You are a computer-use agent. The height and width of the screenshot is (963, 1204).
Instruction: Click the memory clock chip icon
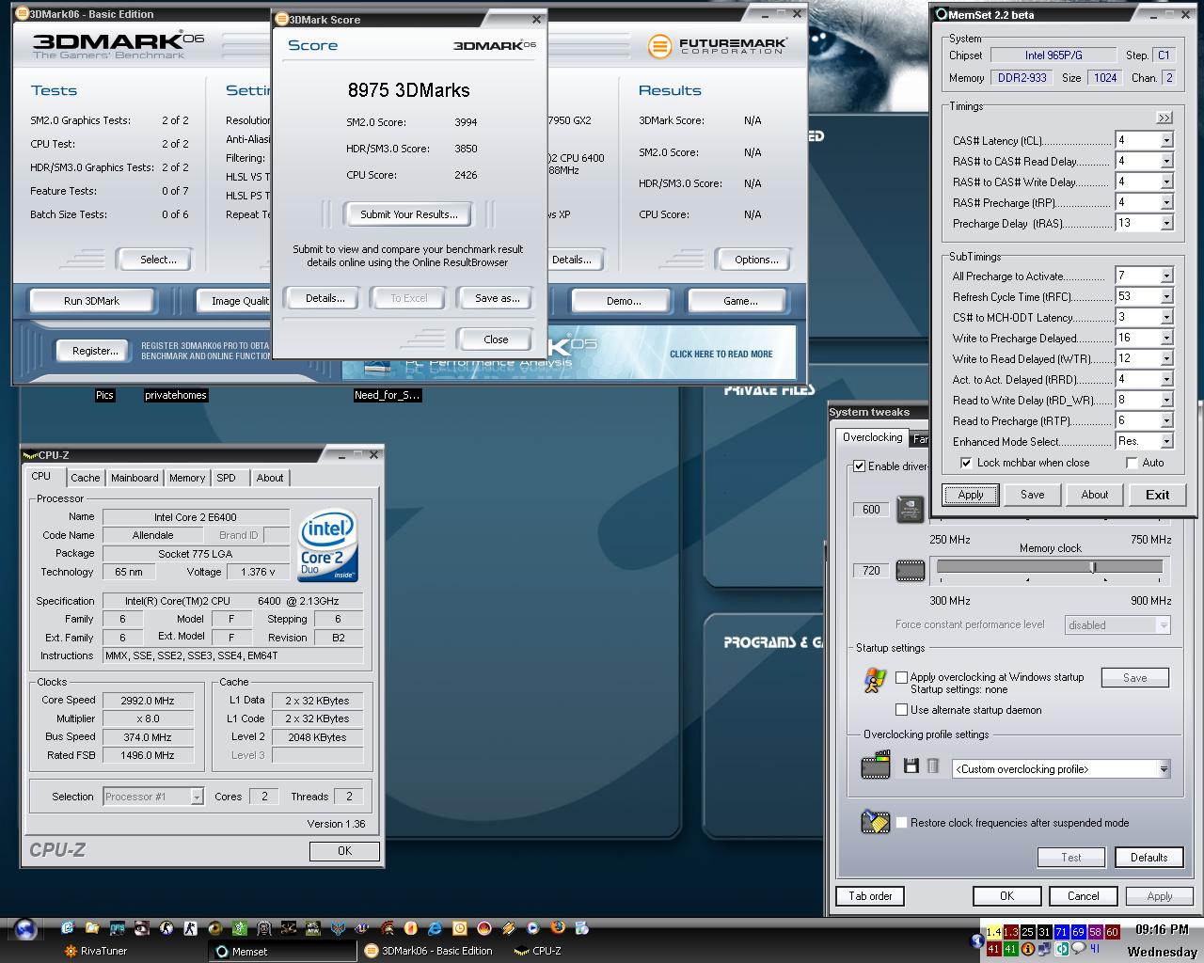point(910,571)
